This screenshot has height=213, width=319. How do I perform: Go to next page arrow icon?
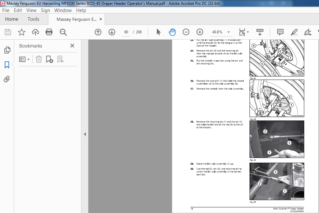112,32
